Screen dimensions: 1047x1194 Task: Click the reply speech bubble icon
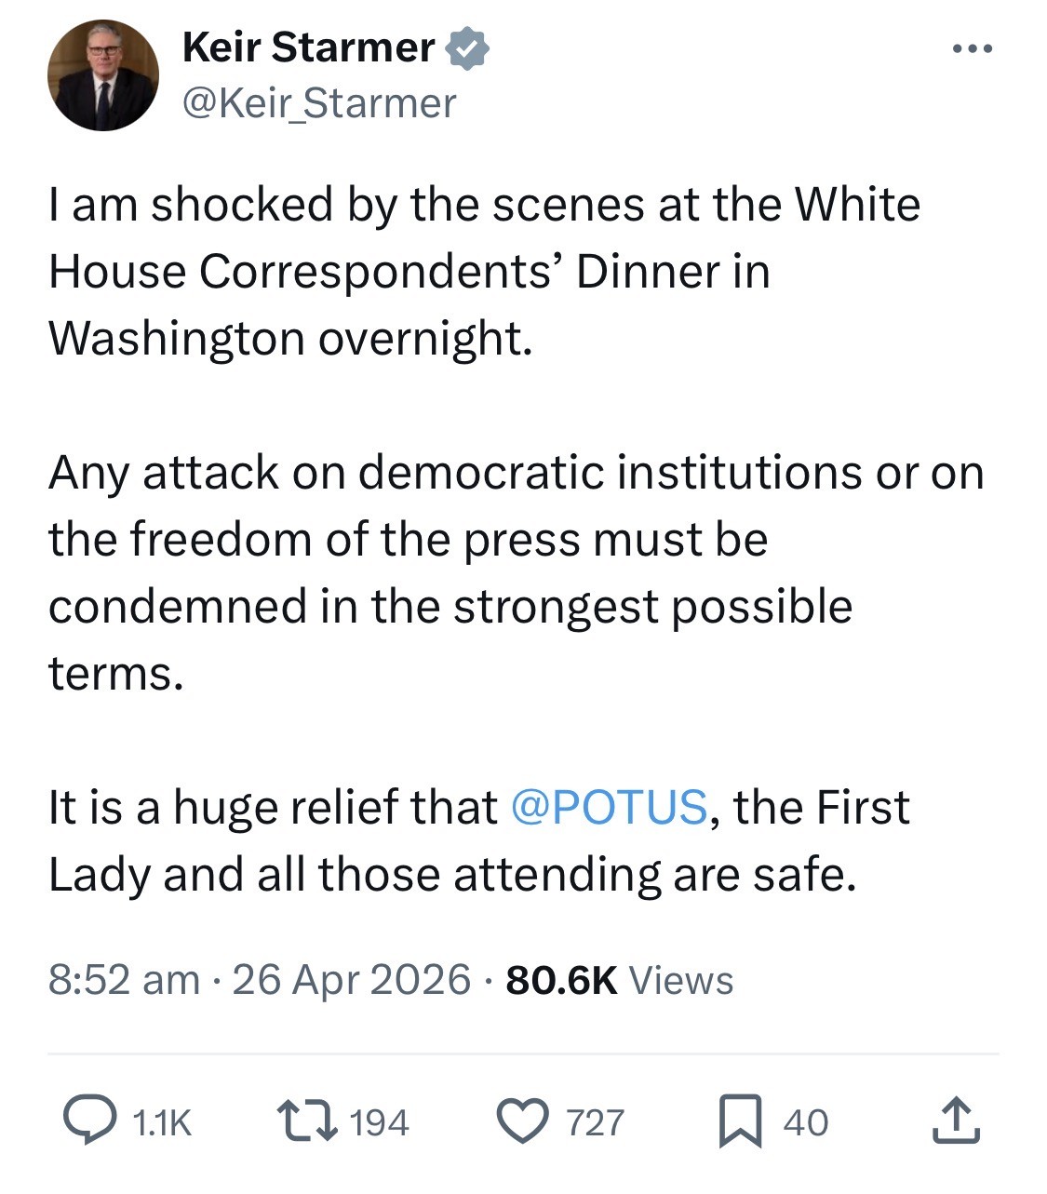point(88,1120)
